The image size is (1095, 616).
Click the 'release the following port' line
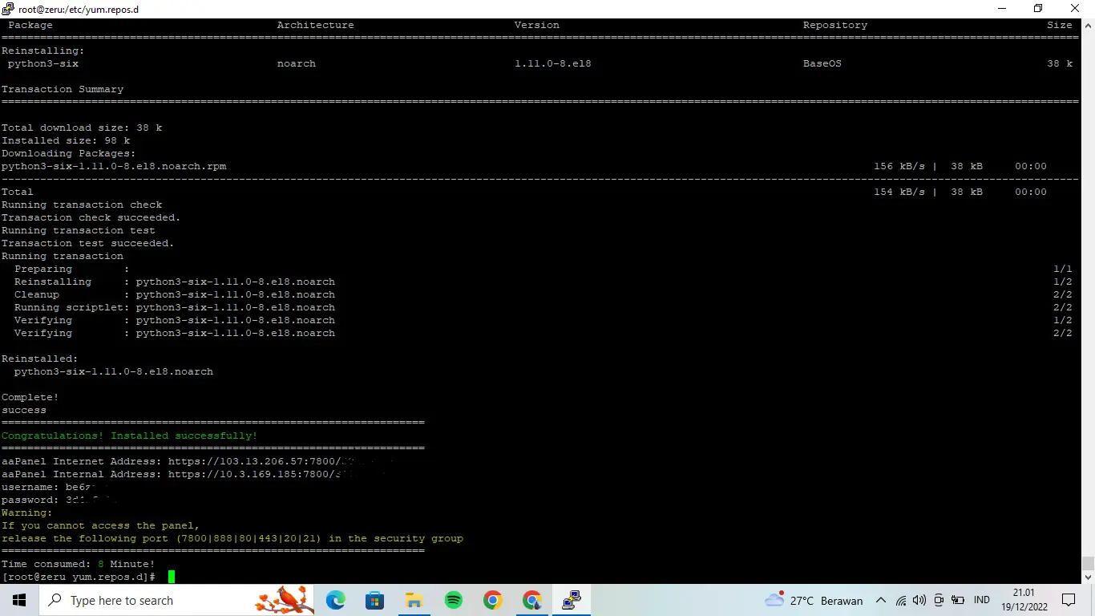point(232,538)
